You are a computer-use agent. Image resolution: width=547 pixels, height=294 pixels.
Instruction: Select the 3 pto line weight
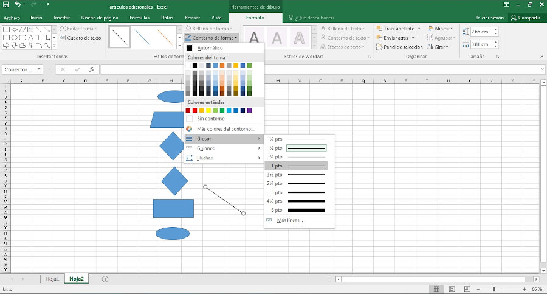pyautogui.click(x=297, y=192)
